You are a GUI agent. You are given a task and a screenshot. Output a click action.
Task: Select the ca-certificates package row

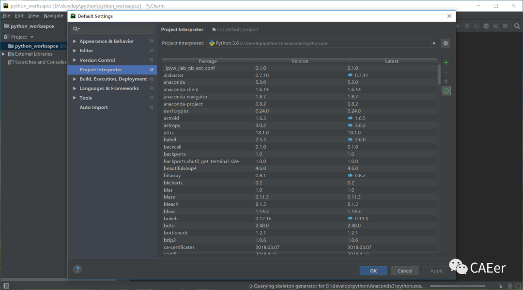pyautogui.click(x=300, y=247)
